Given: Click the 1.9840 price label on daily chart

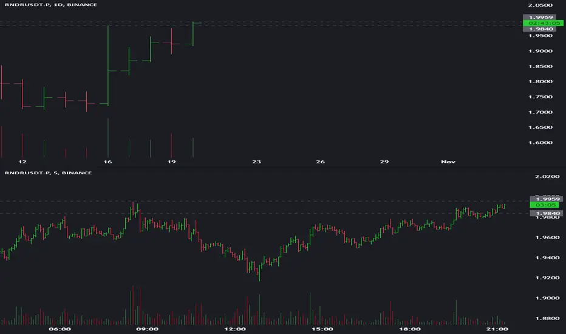Looking at the screenshot, I should 540,29.
